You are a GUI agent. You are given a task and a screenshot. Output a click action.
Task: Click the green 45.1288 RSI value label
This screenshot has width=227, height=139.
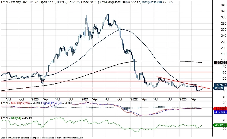(x=220, y=125)
